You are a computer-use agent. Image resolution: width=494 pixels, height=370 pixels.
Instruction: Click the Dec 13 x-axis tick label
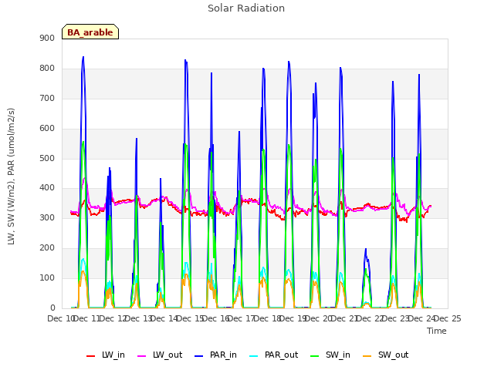(x=138, y=318)
